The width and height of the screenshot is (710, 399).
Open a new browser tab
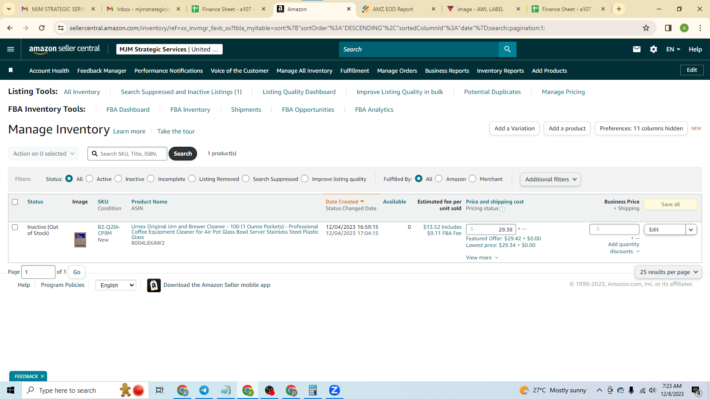pos(619,9)
